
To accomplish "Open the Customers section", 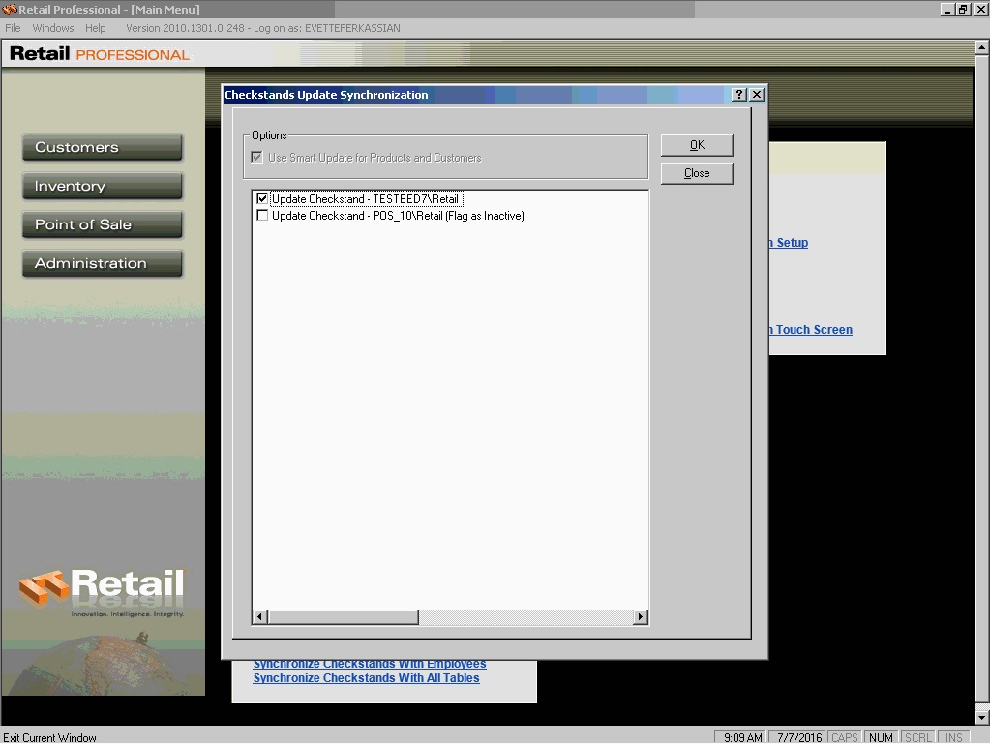I will (x=103, y=147).
